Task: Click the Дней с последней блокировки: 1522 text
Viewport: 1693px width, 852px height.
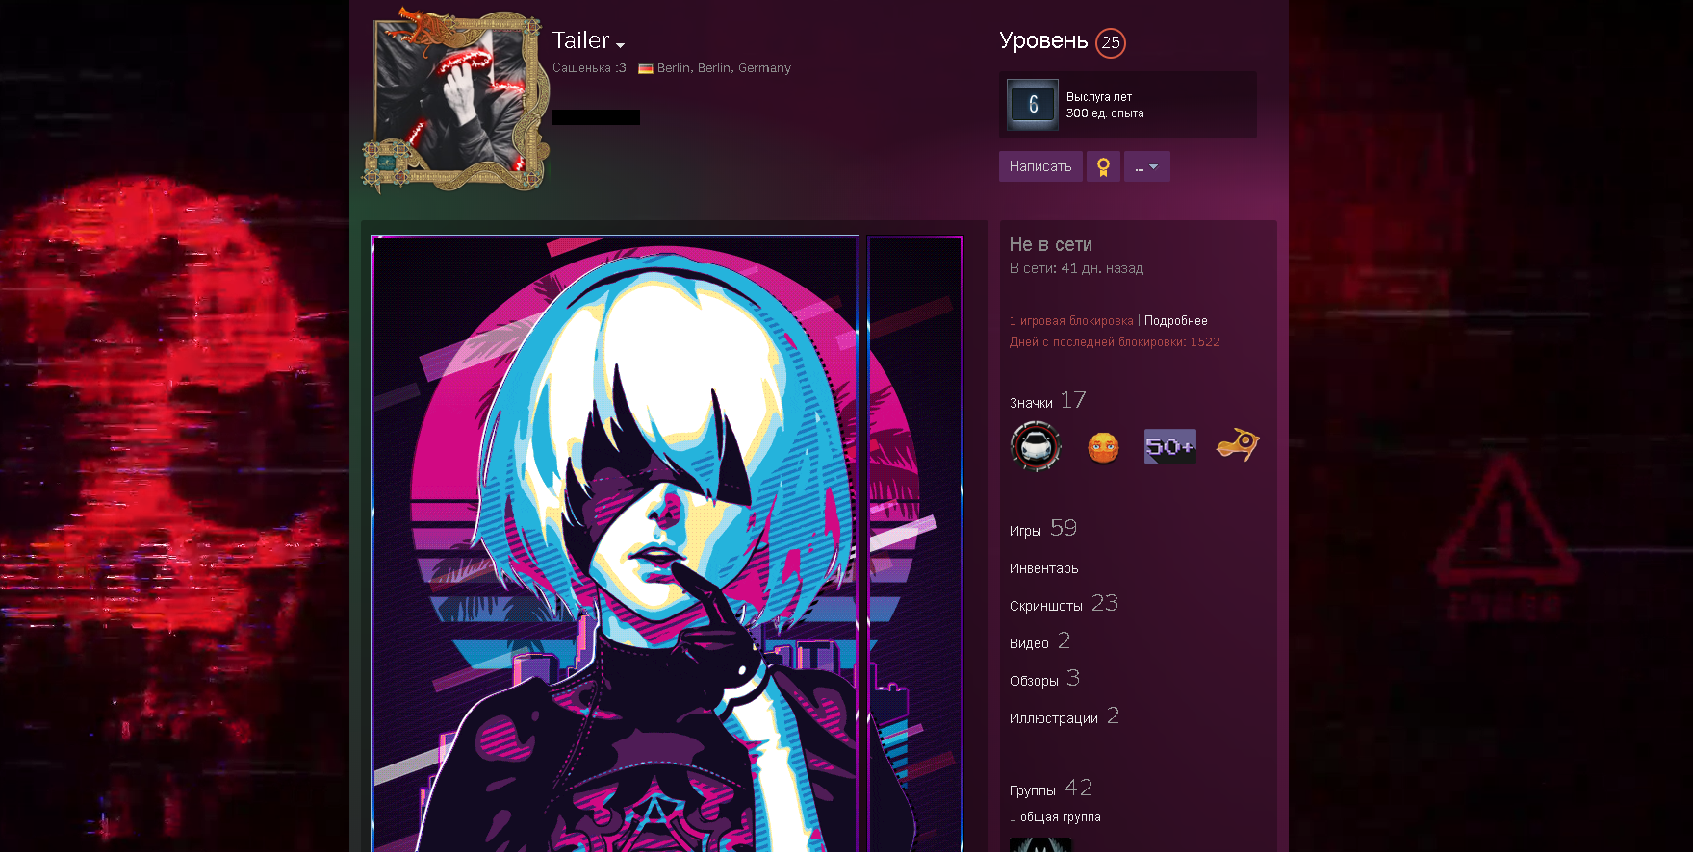Action: (x=1115, y=342)
